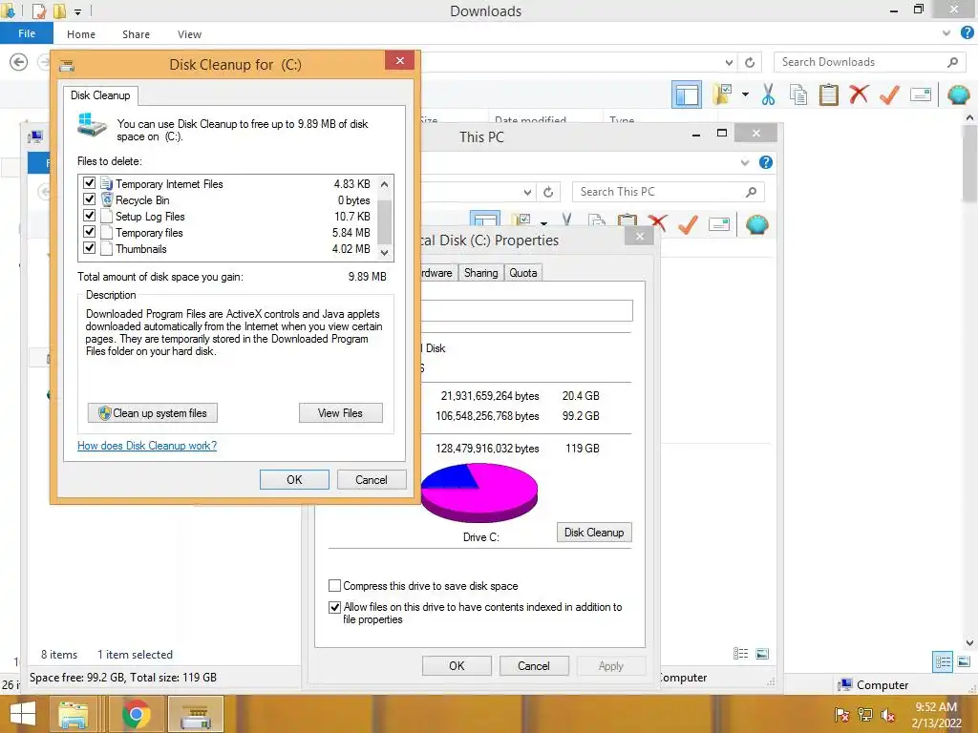Expand the Downloads address bar dropdown
Image resolution: width=978 pixels, height=733 pixels.
coord(729,62)
